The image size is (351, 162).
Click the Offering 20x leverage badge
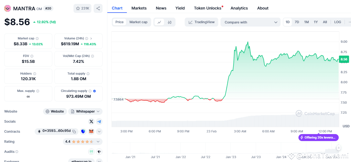tap(318, 137)
